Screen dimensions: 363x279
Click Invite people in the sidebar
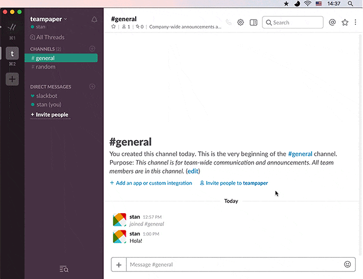click(x=50, y=114)
